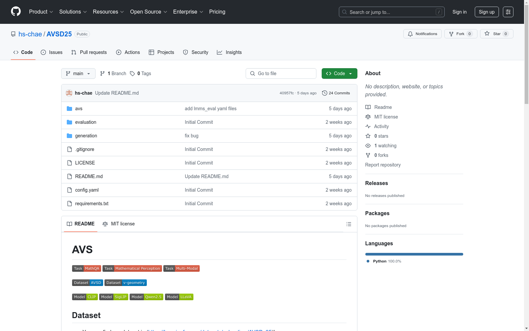Click the fork icon beside 0 forks
This screenshot has height=331, width=529.
[x=368, y=155]
